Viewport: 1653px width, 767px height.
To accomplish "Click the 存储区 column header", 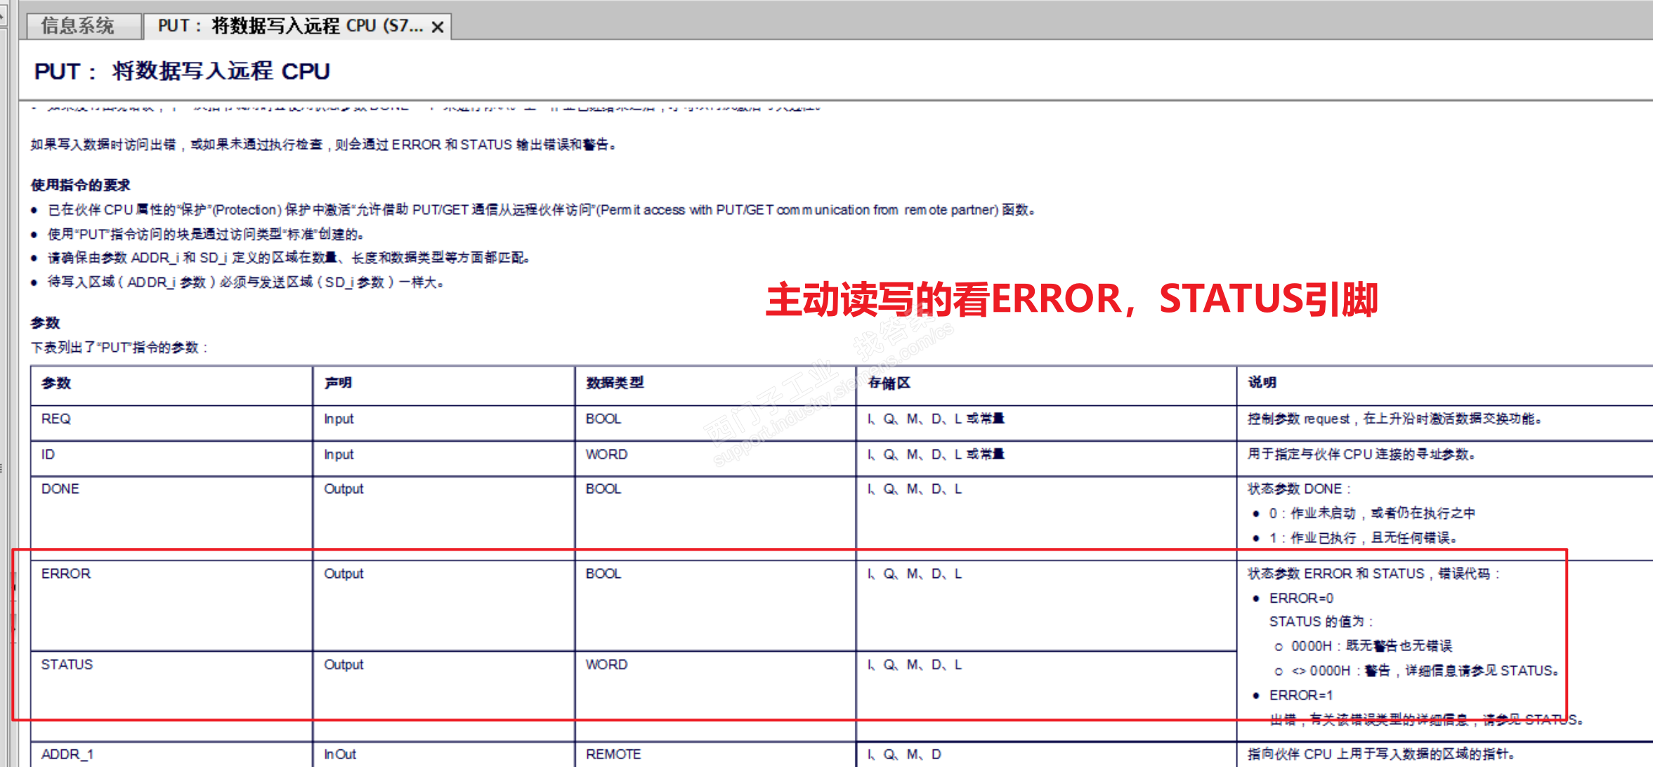I will click(x=889, y=383).
